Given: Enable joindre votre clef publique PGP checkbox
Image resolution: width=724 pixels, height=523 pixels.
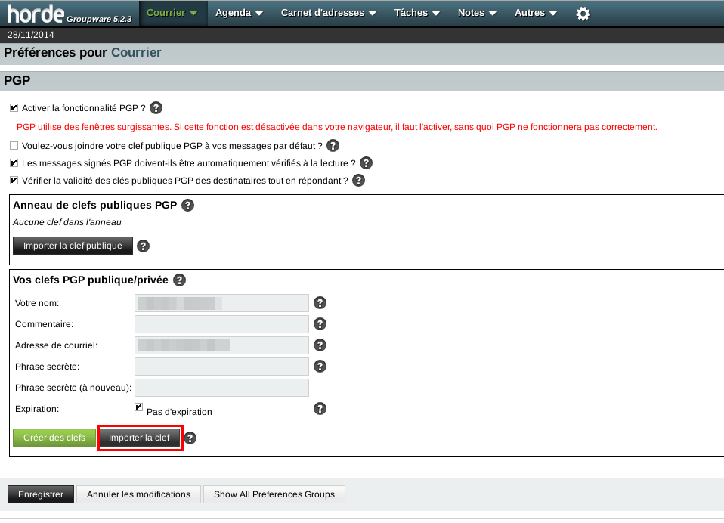Looking at the screenshot, I should 14,145.
